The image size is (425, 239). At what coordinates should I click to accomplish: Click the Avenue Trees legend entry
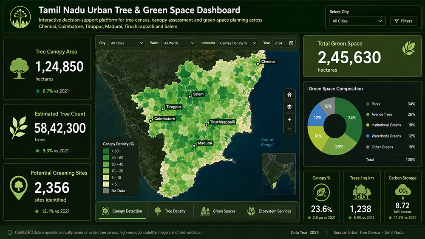click(x=391, y=115)
